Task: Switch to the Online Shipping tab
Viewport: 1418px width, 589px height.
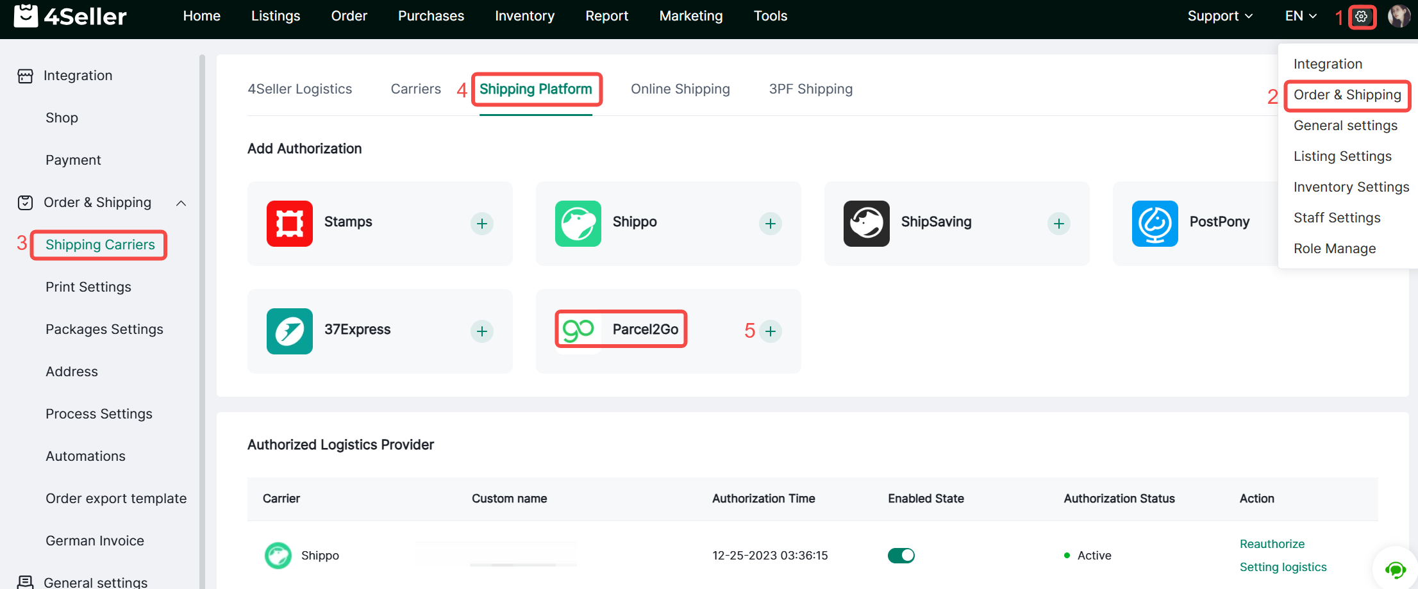Action: pyautogui.click(x=680, y=89)
